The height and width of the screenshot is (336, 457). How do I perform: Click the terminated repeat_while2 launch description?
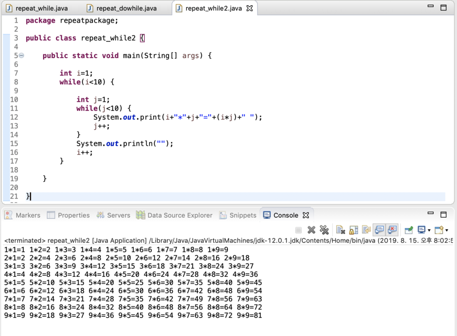(x=228, y=240)
